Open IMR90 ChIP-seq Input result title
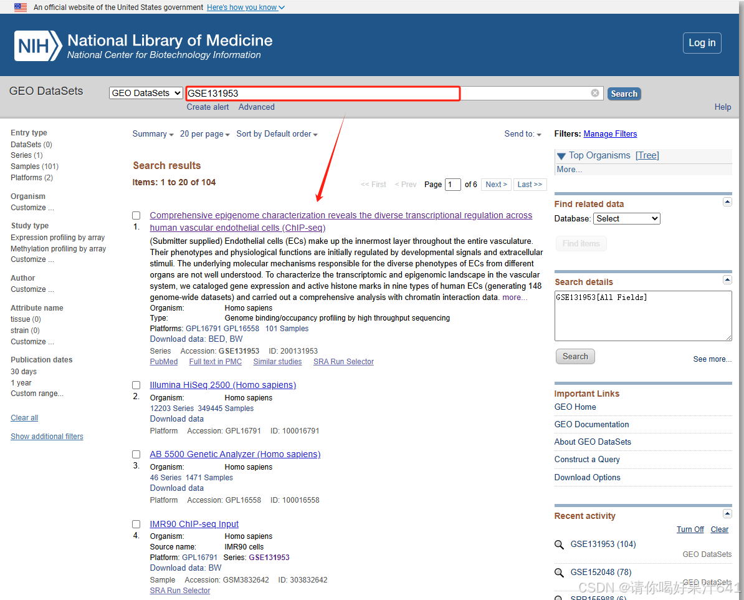The width and height of the screenshot is (744, 600). (194, 523)
